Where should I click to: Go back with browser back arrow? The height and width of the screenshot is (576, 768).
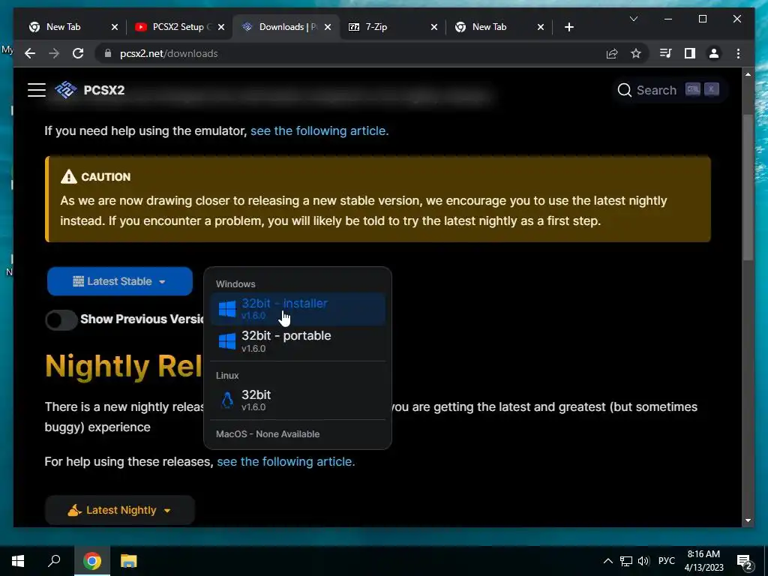30,53
